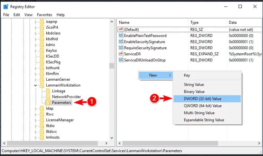Image resolution: width=263 pixels, height=156 pixels.
Task: Click the ksthunk folder icon
Action: 42,68
